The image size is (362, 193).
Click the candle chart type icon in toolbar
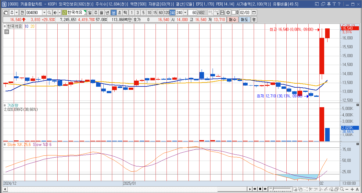click(210, 13)
